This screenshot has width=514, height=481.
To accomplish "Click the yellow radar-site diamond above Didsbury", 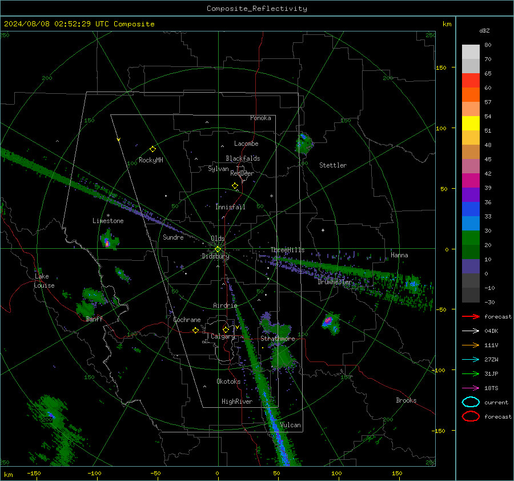I will point(218,249).
